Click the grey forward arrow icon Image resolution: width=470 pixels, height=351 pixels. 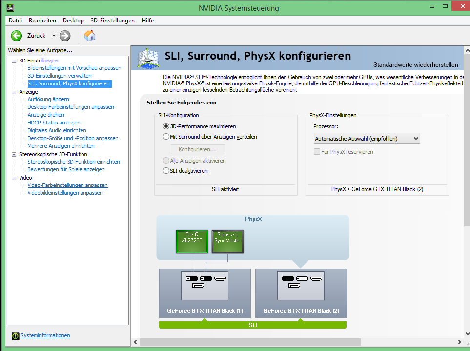pos(65,36)
